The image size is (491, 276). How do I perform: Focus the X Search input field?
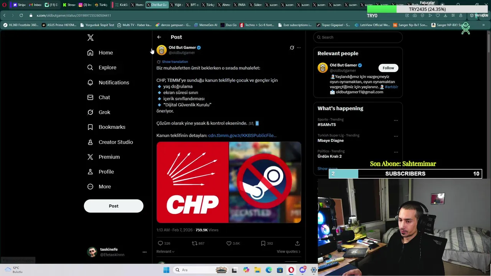pos(358,37)
